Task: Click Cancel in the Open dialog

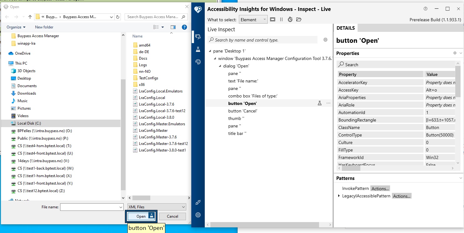Action: tap(172, 216)
